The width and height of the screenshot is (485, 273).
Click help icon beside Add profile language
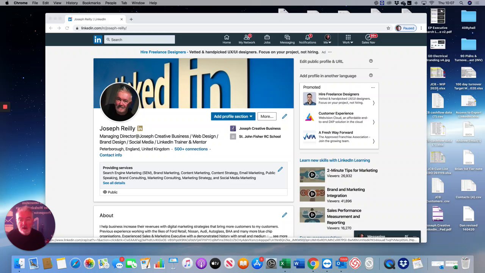click(371, 75)
